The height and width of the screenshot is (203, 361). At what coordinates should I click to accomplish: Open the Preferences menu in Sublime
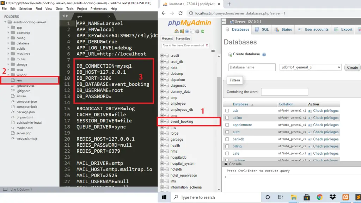99,8
